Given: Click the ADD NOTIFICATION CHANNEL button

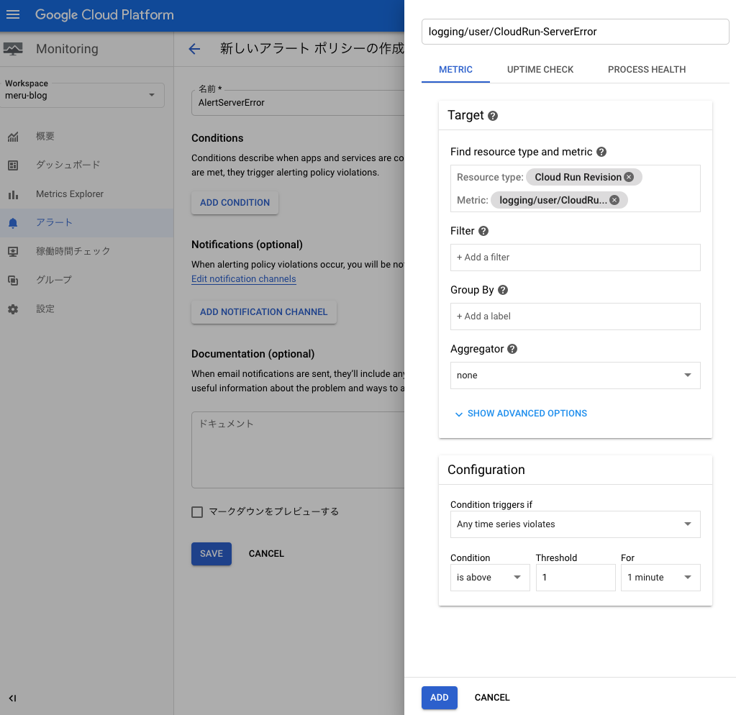Looking at the screenshot, I should click(264, 312).
